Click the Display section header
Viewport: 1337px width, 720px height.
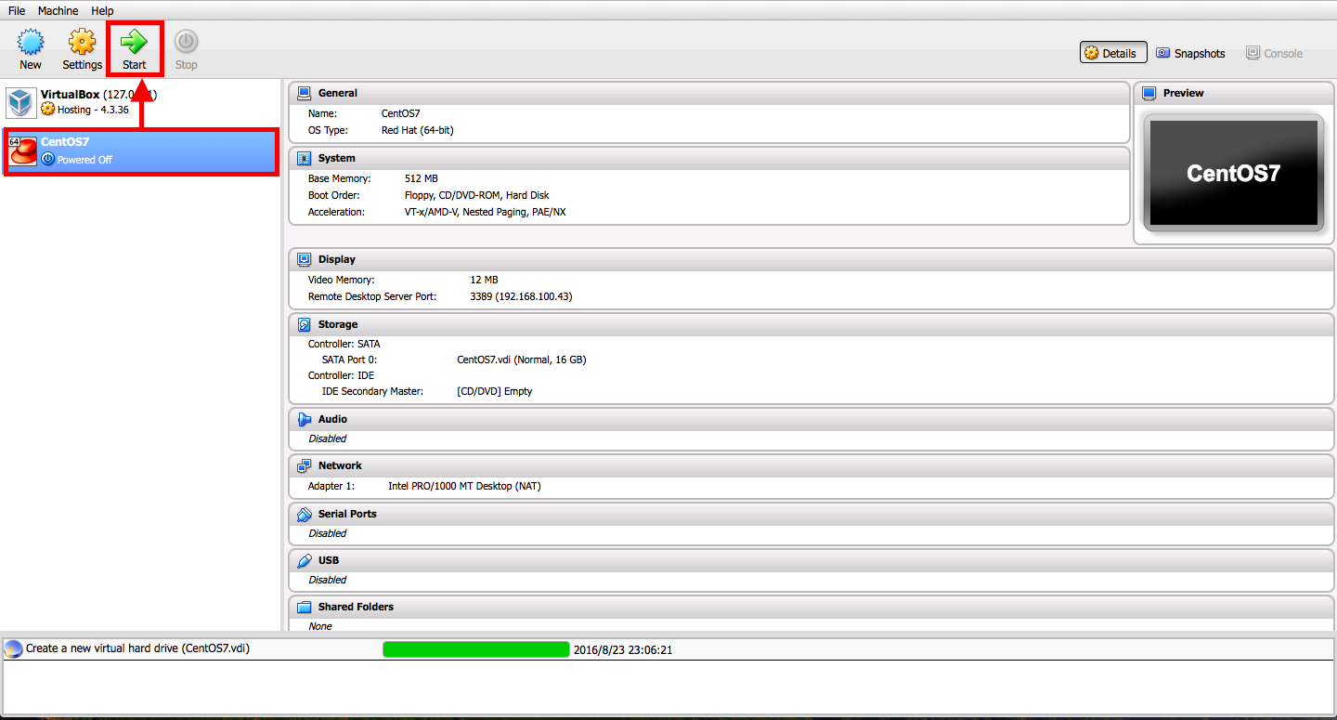tap(811, 259)
